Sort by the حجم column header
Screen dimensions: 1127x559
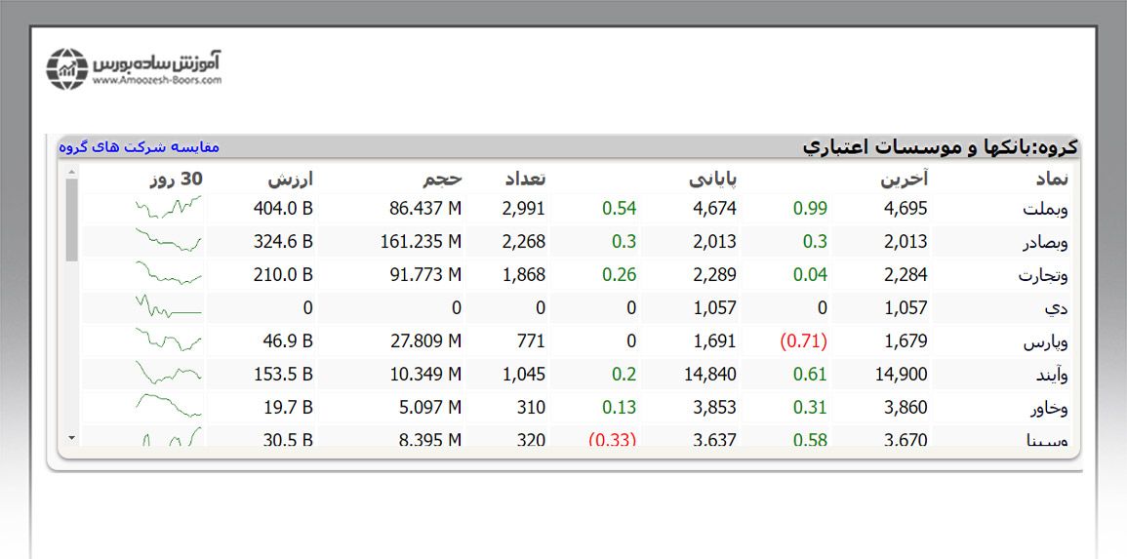tap(442, 179)
